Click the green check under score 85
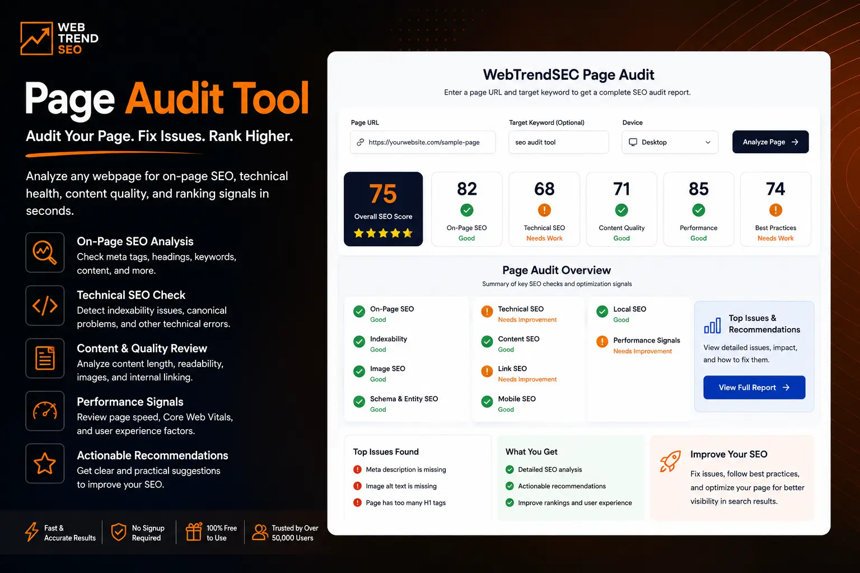The image size is (860, 573). tap(698, 210)
